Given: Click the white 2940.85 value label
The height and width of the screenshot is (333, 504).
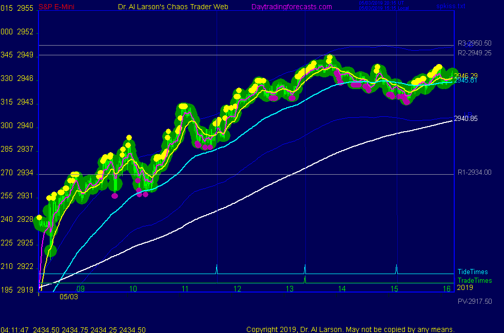Looking at the screenshot, I should click(466, 118).
